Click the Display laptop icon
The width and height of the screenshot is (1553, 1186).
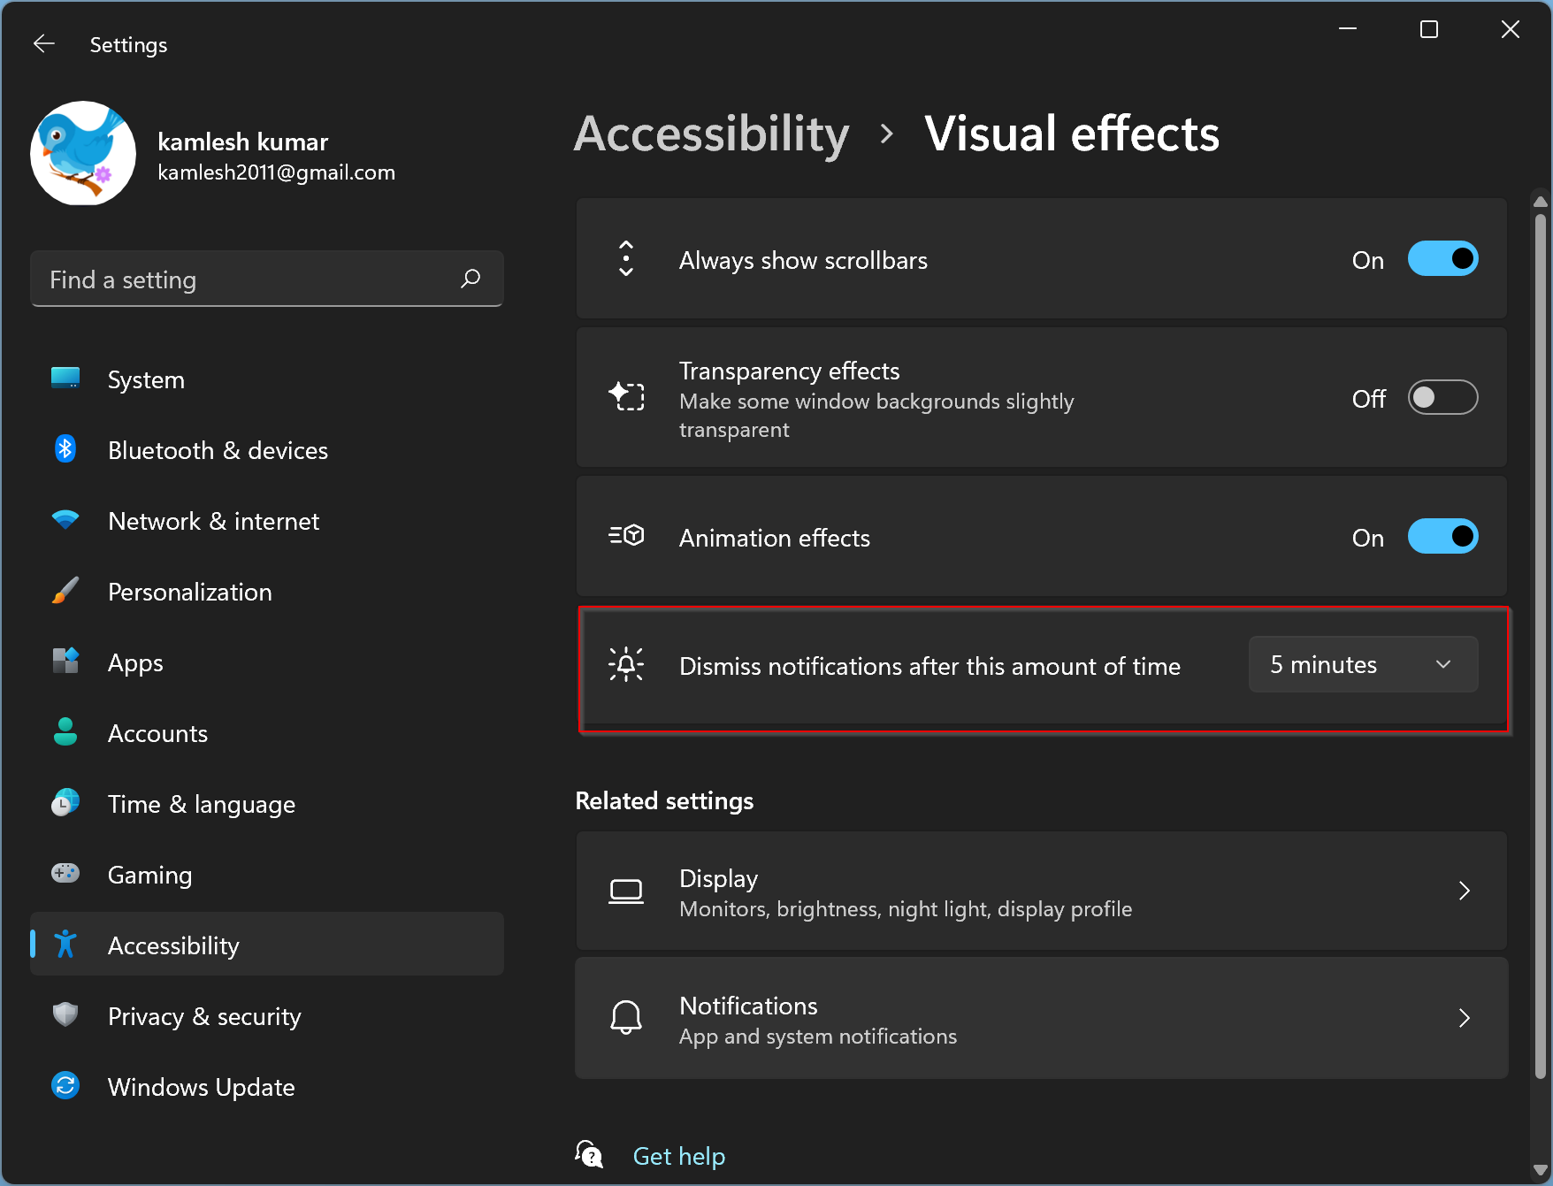click(626, 891)
